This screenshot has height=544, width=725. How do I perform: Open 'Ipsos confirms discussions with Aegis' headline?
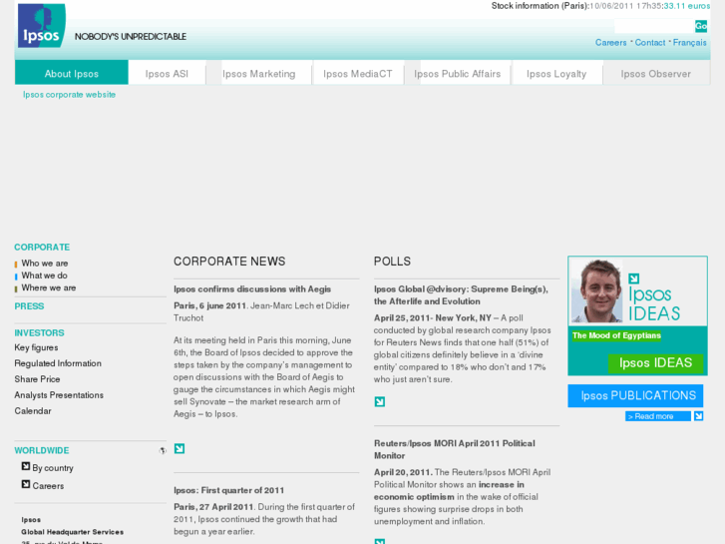tap(252, 288)
